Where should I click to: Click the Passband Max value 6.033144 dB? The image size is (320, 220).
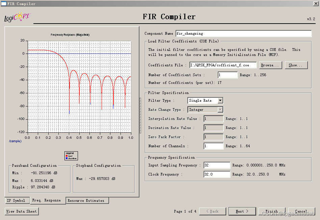coord(42,181)
